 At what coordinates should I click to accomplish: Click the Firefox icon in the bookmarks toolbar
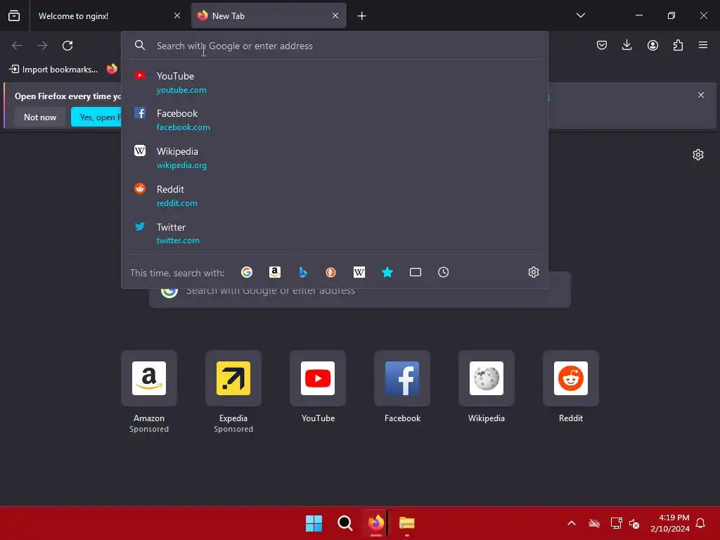(112, 70)
